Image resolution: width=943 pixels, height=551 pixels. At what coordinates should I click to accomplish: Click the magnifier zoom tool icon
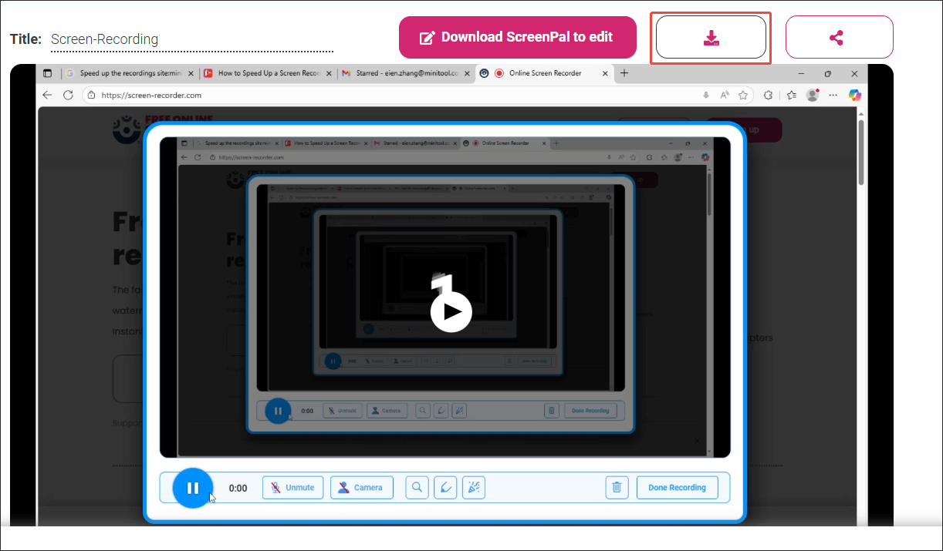tap(417, 488)
